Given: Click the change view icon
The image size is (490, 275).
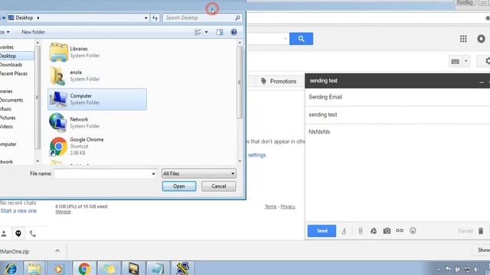Looking at the screenshot, I should (198, 32).
